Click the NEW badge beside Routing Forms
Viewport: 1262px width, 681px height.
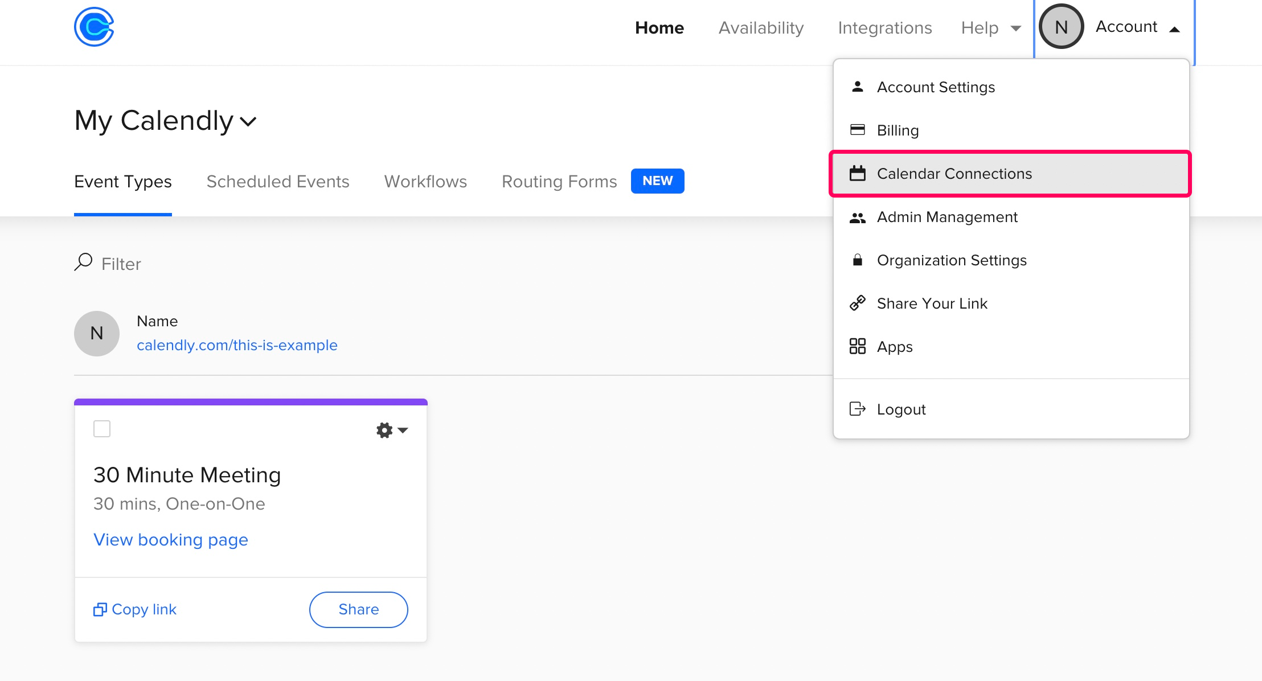(658, 181)
